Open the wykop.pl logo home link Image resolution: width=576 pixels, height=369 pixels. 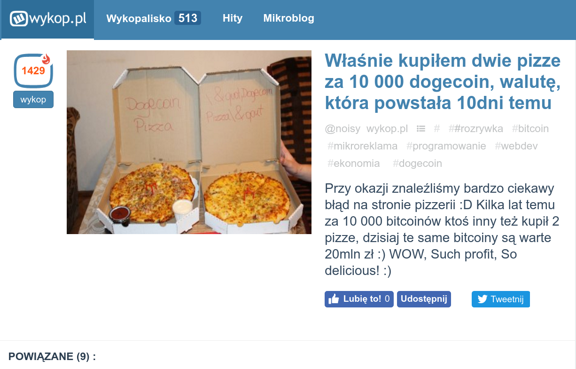(48, 19)
